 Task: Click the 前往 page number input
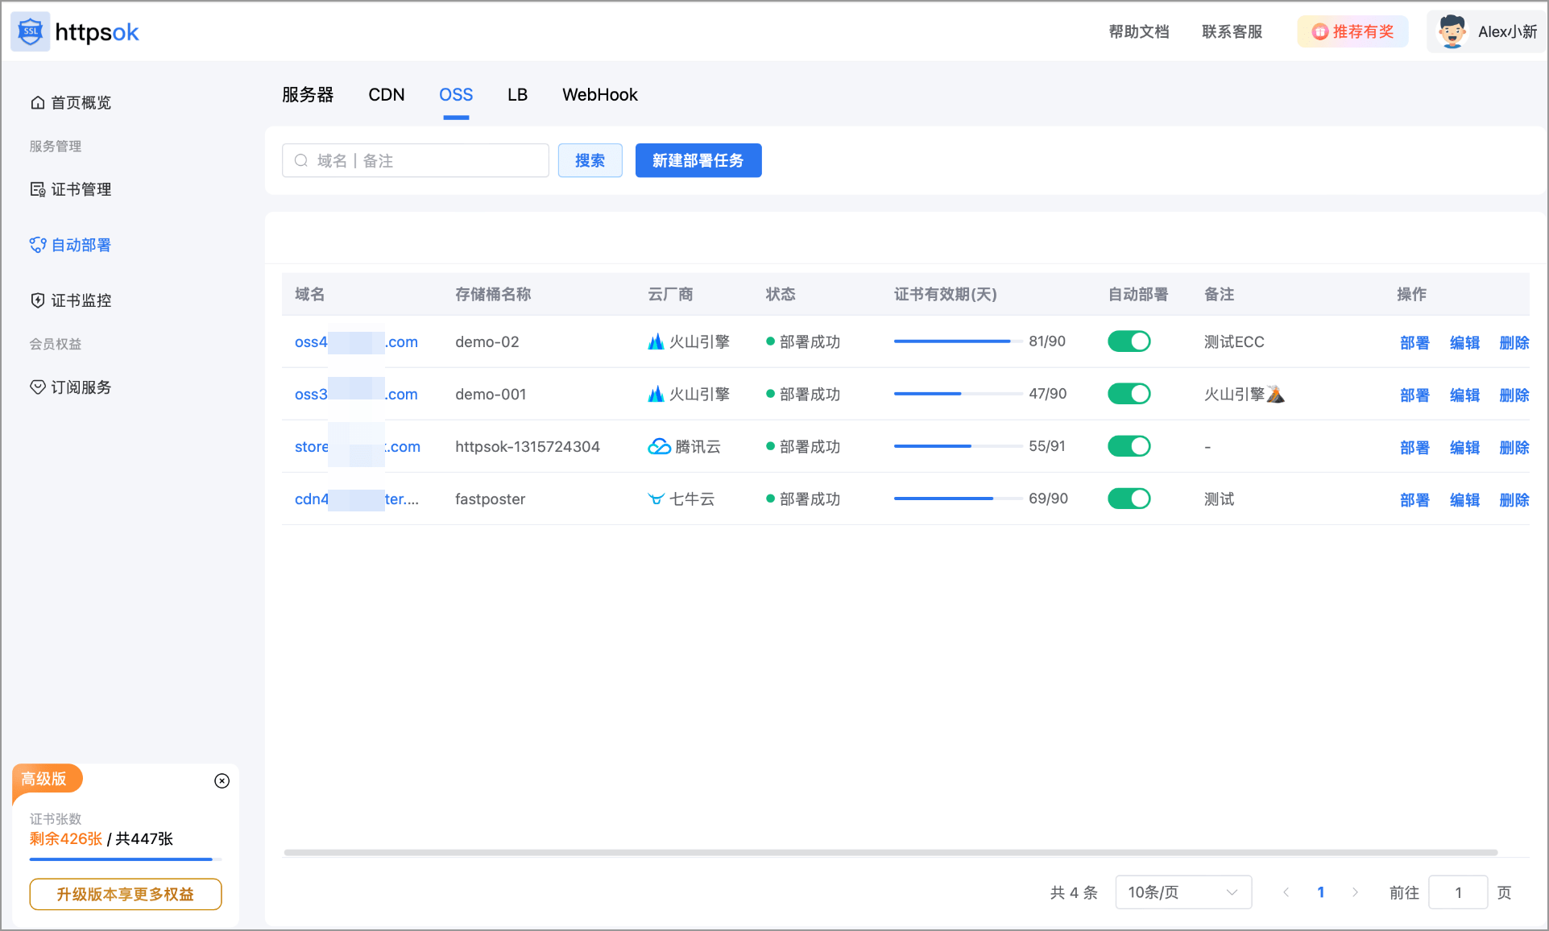[1458, 892]
